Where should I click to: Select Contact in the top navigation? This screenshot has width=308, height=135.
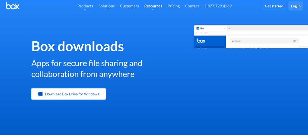[x=192, y=6]
